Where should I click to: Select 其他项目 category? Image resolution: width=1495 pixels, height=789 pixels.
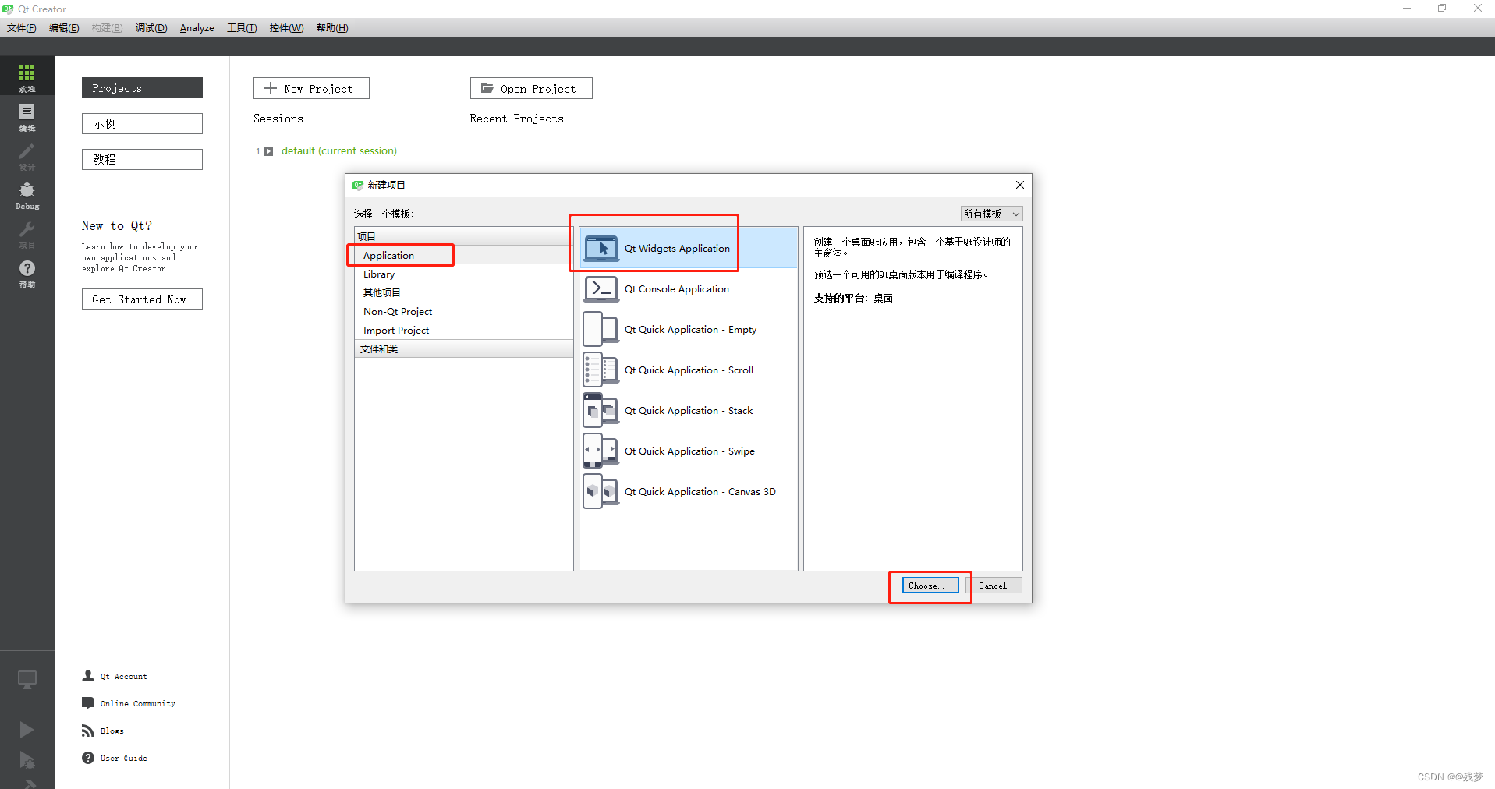click(464, 293)
